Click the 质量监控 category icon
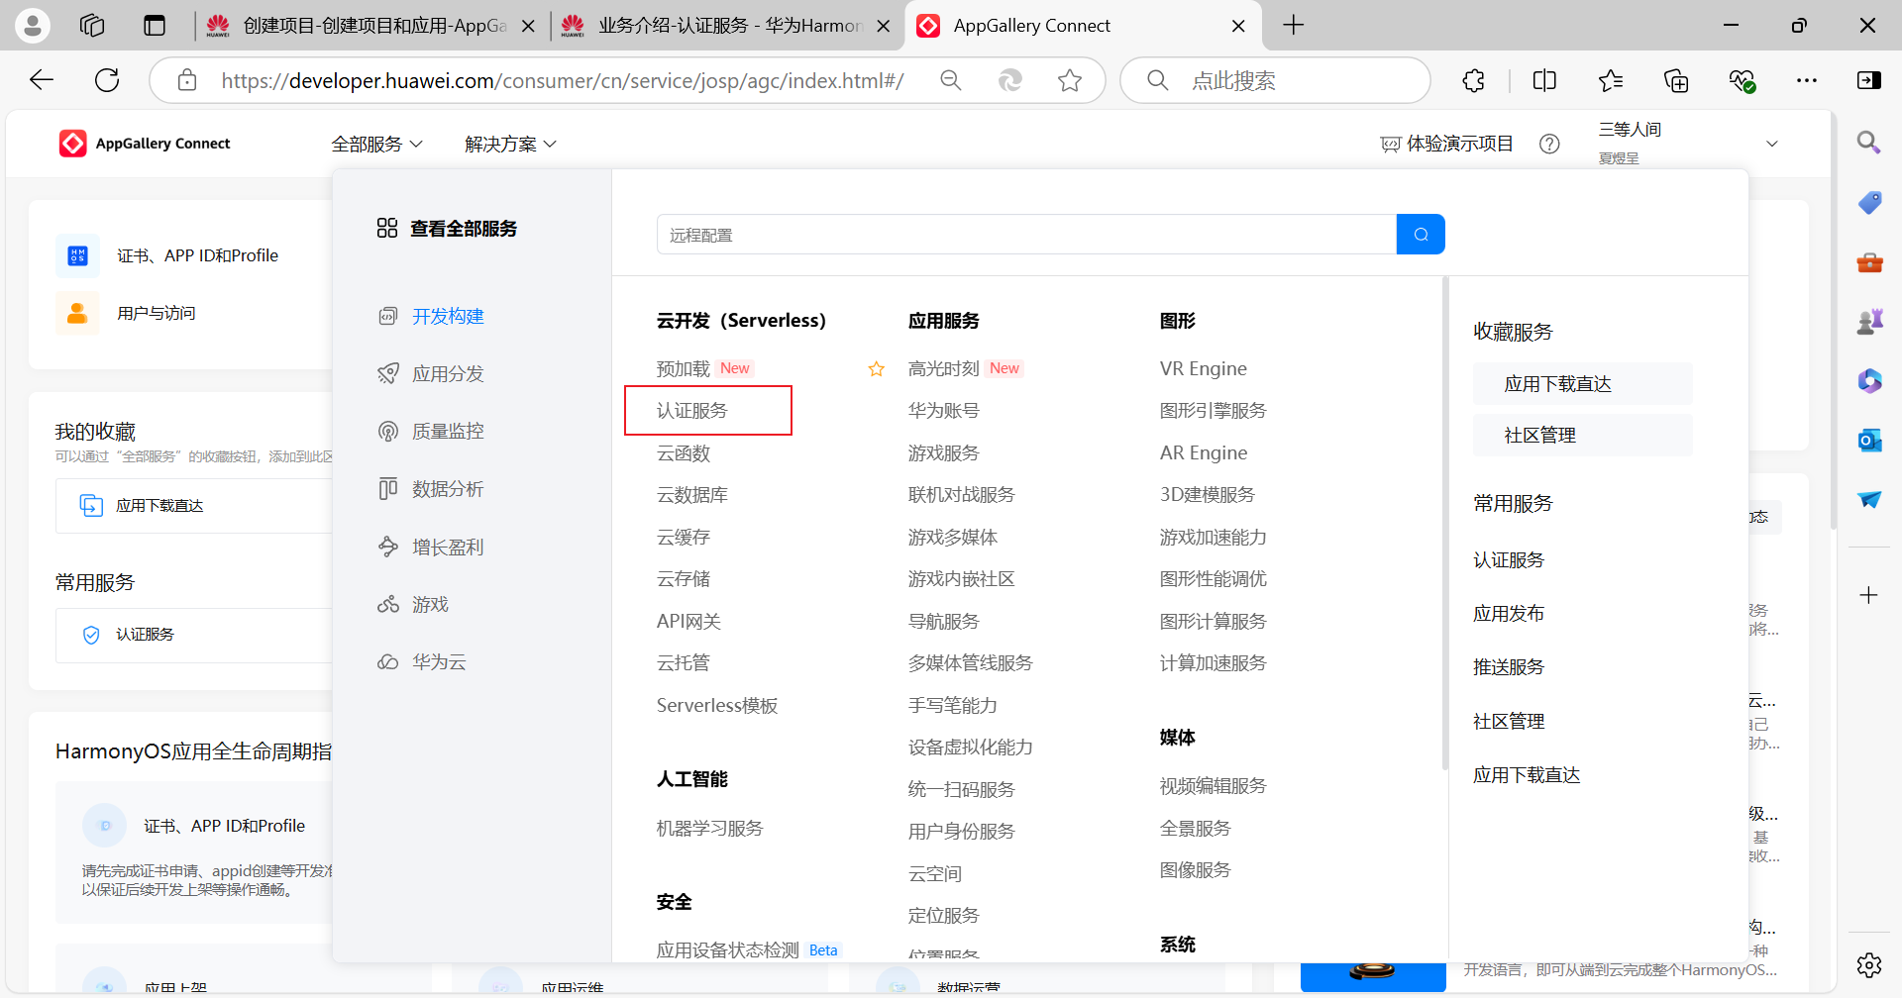The width and height of the screenshot is (1902, 998). coord(388,431)
